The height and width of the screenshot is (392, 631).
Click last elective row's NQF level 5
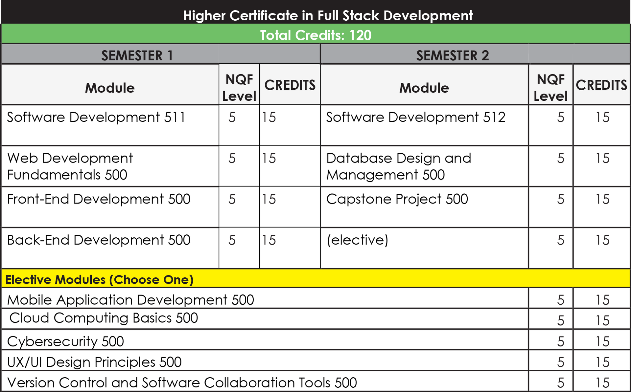click(561, 382)
